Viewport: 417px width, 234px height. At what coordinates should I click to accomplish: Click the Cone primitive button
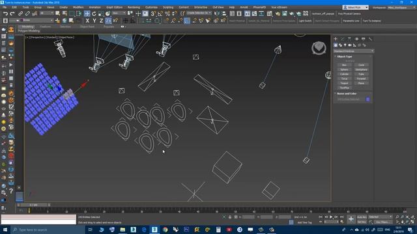pyautogui.click(x=361, y=65)
